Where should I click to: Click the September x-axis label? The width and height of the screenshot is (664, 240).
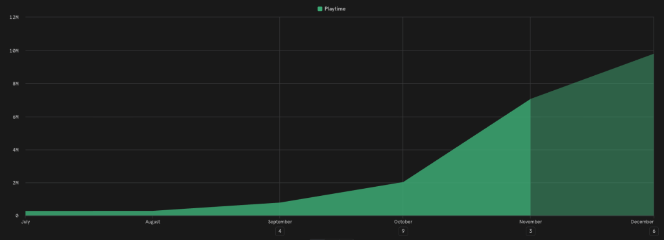280,222
